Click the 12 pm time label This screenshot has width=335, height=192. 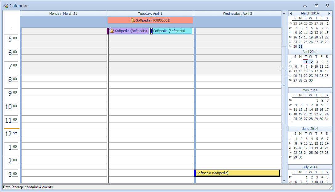[11, 134]
